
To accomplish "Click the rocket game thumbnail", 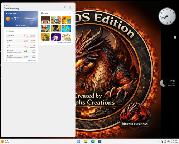I will [56, 37].
